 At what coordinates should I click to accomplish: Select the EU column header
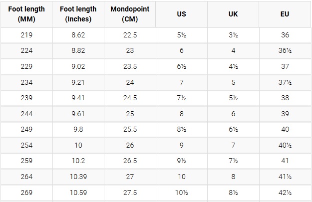[x=285, y=14]
